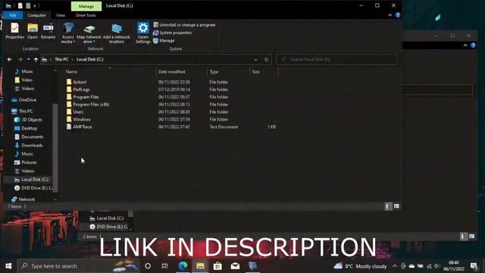Open Cortana circle icon

148,266
